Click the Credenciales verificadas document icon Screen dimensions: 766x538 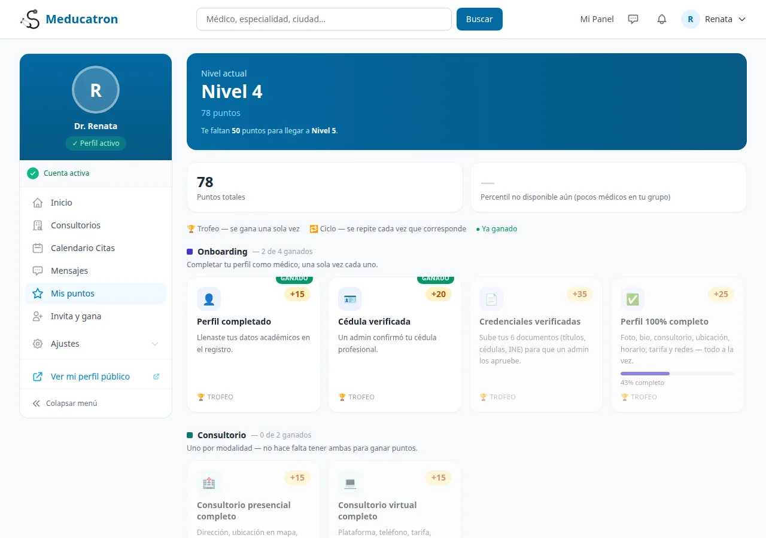click(491, 299)
